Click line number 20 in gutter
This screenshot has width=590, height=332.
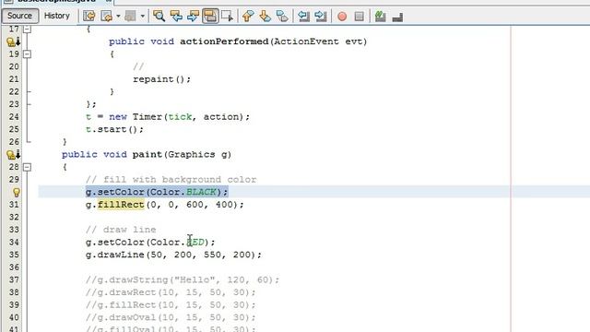14,66
